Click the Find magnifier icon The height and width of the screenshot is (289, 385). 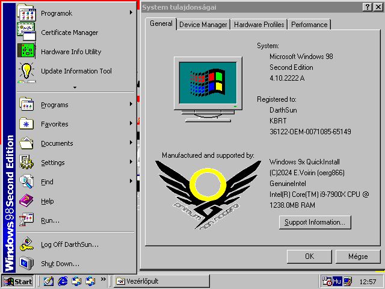(26, 182)
